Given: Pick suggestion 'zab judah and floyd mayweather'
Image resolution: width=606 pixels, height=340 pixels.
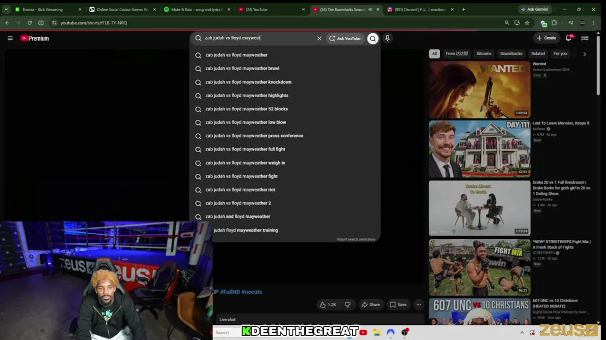Looking at the screenshot, I should pos(285,217).
